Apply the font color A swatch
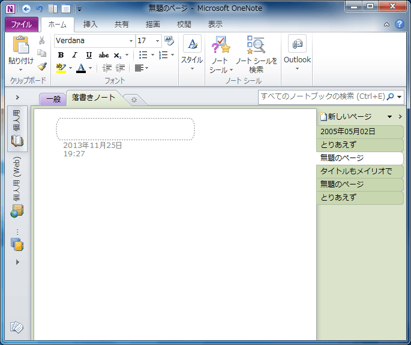The image size is (411, 345). [81, 68]
